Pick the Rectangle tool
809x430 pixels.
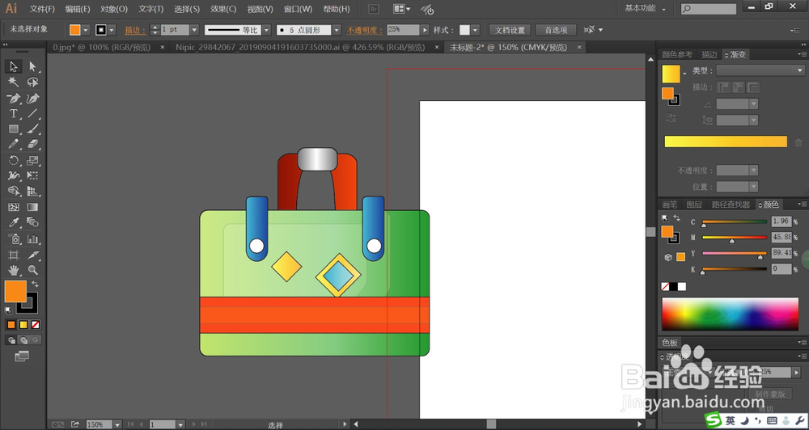(x=14, y=129)
